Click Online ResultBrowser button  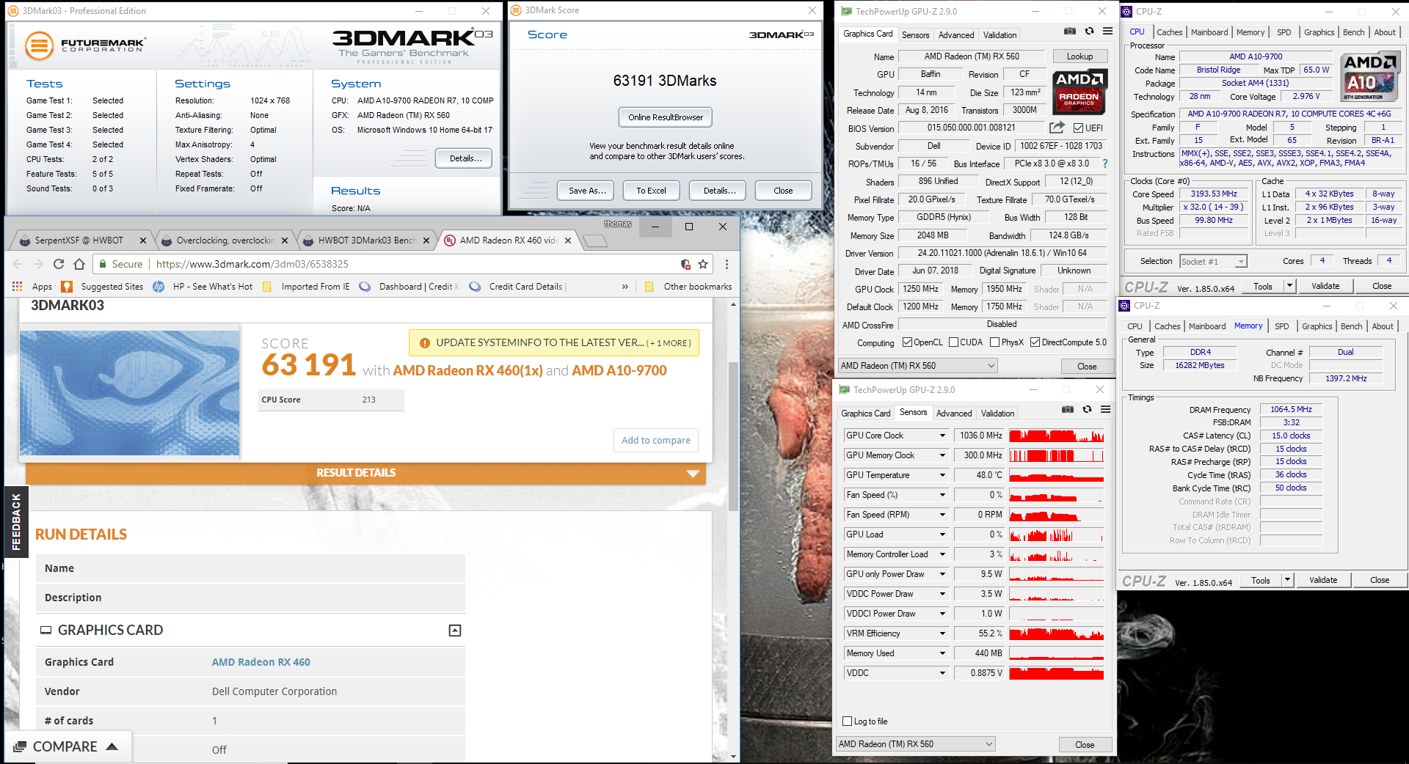pyautogui.click(x=665, y=117)
